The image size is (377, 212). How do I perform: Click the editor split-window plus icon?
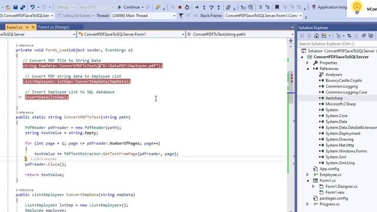click(290, 41)
